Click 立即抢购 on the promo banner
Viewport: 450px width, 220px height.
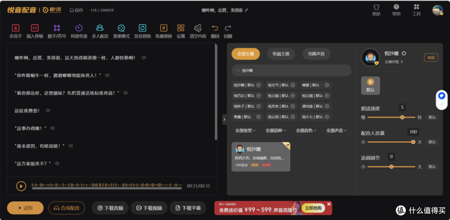click(313, 208)
